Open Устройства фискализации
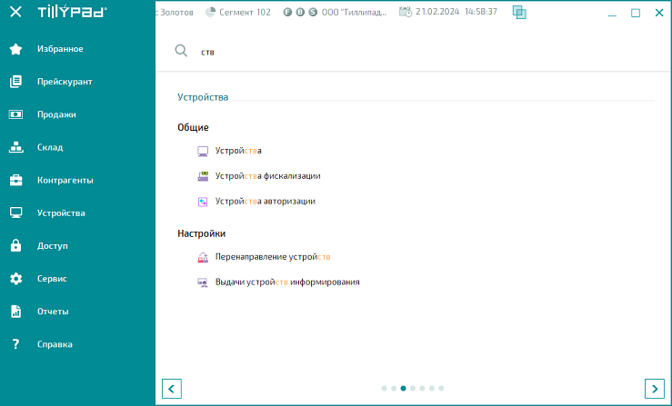The image size is (672, 406). [x=267, y=176]
